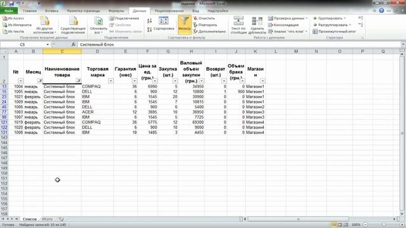Screen dimensions: 406x228
Task: Import data Из текста
Action: coord(13,31)
